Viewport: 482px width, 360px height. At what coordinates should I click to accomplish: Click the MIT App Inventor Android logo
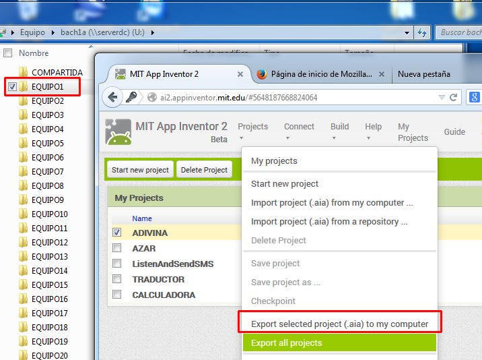[x=118, y=132]
